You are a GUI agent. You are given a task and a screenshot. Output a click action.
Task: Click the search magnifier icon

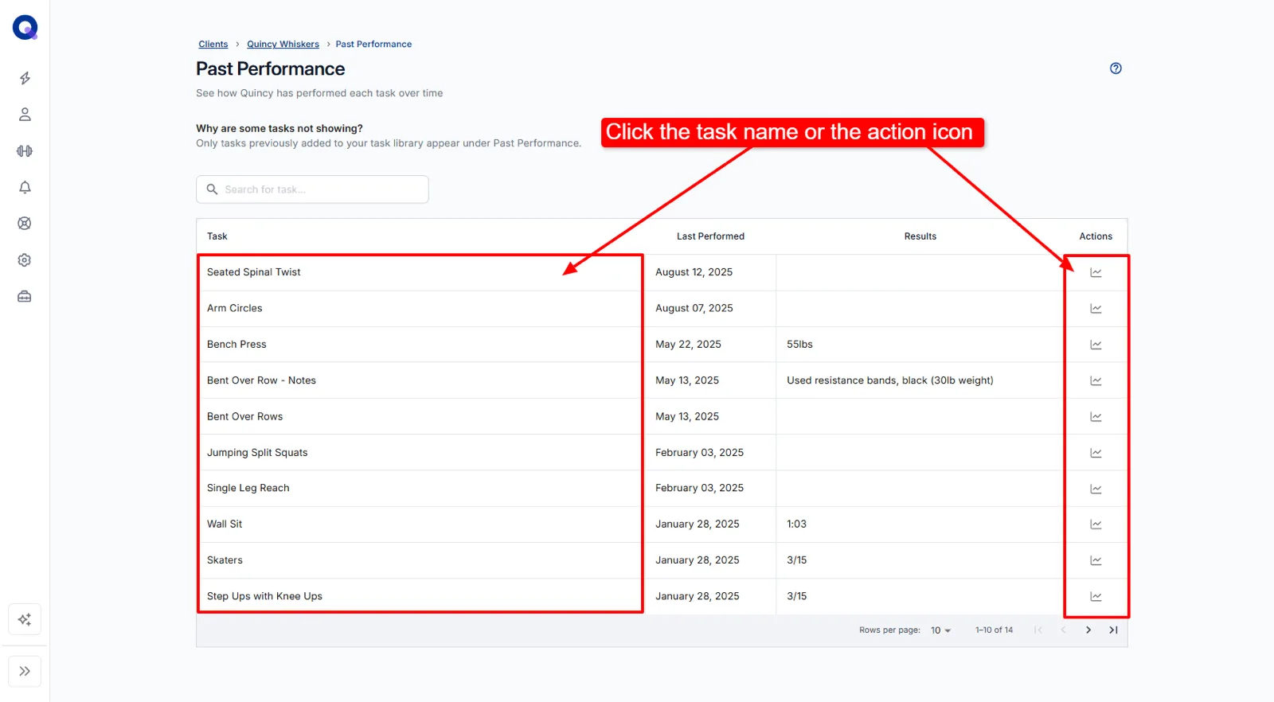tap(212, 189)
